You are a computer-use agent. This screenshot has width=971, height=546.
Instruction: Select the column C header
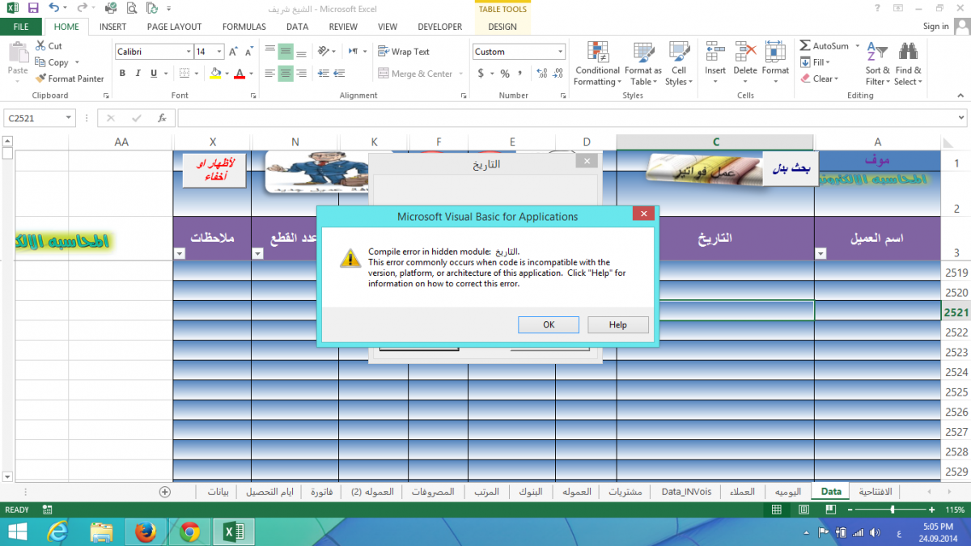(x=715, y=142)
